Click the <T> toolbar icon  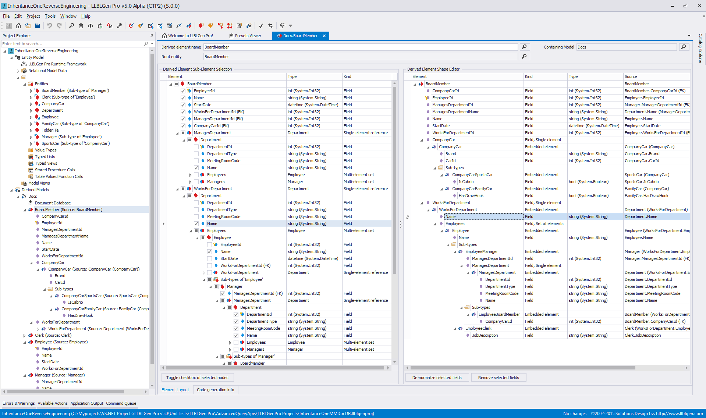(x=91, y=26)
